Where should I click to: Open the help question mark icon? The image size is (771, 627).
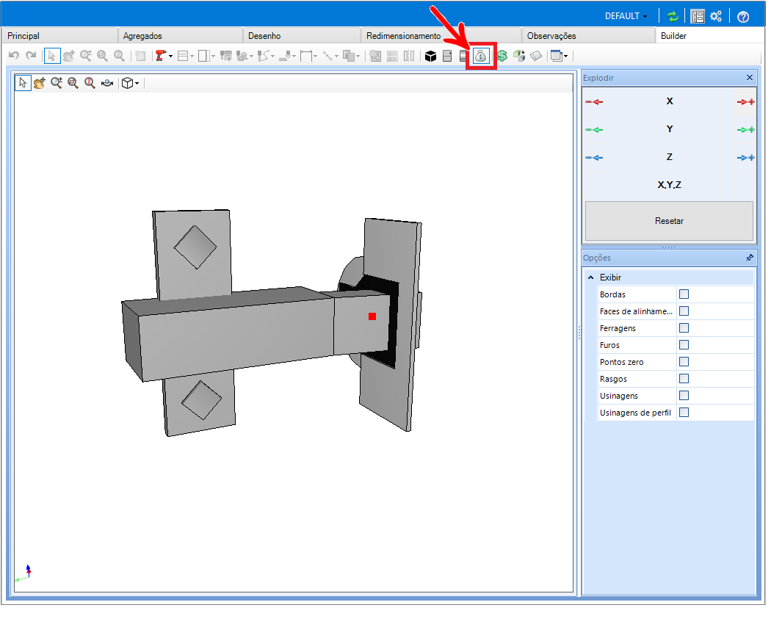point(743,17)
